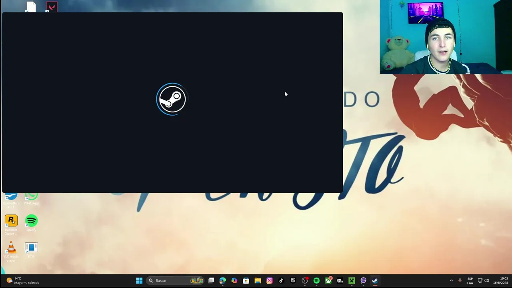The width and height of the screenshot is (512, 288).
Task: Open the weather widget showing 14°C
Action: pos(23,280)
